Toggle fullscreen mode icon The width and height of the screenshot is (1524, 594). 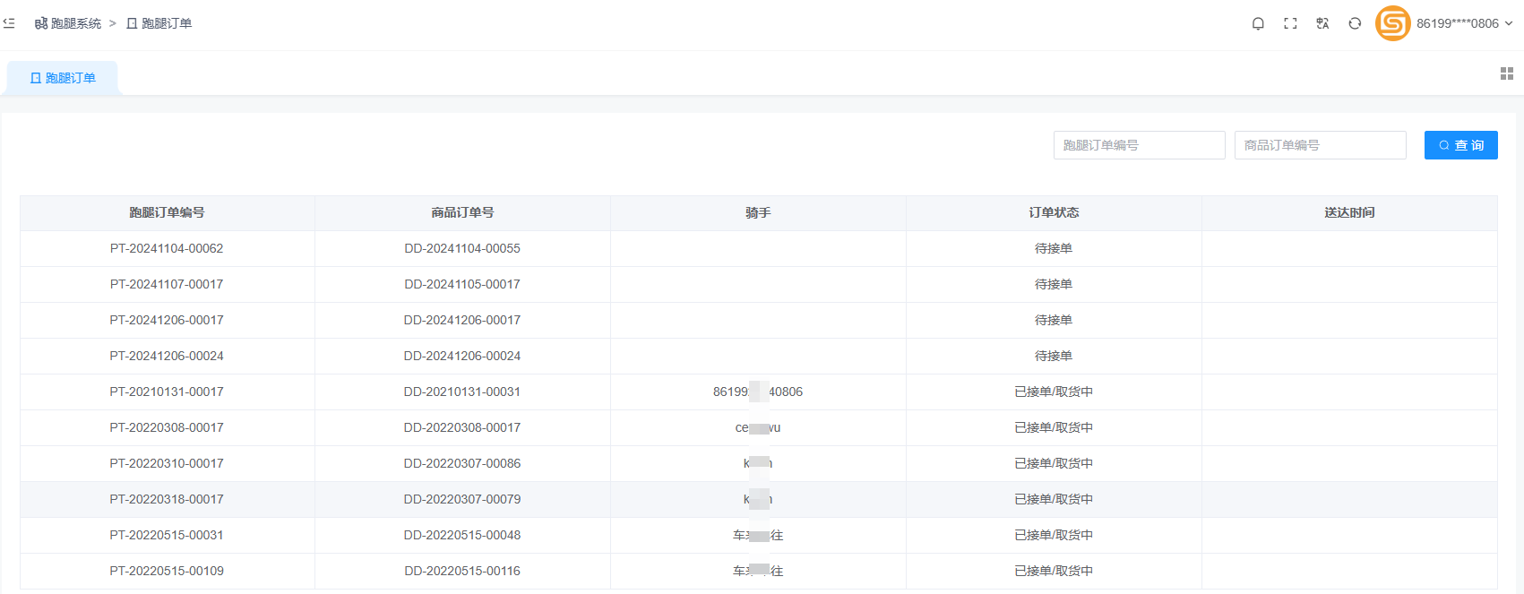click(x=1290, y=23)
